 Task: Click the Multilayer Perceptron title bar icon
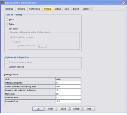[x=3, y=3]
